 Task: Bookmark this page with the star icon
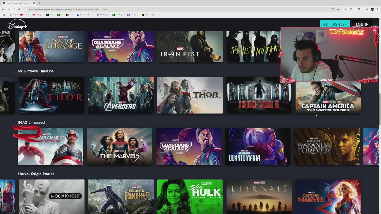(338, 9)
